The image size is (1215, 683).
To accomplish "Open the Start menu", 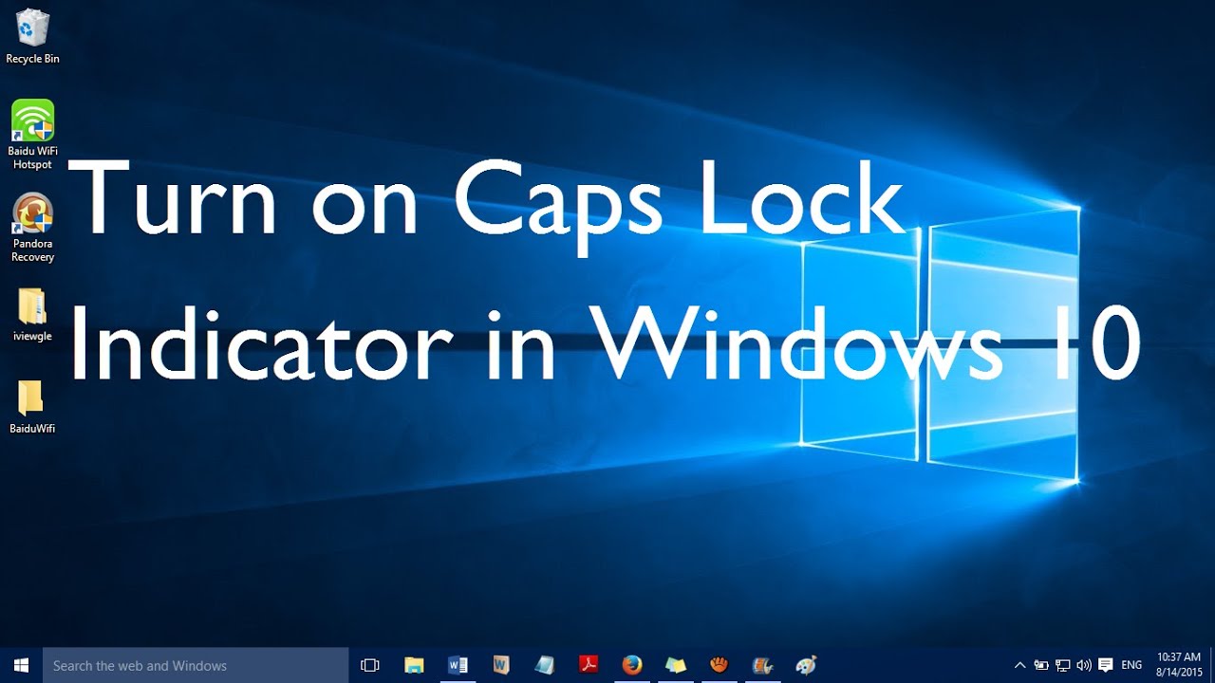I will click(19, 665).
